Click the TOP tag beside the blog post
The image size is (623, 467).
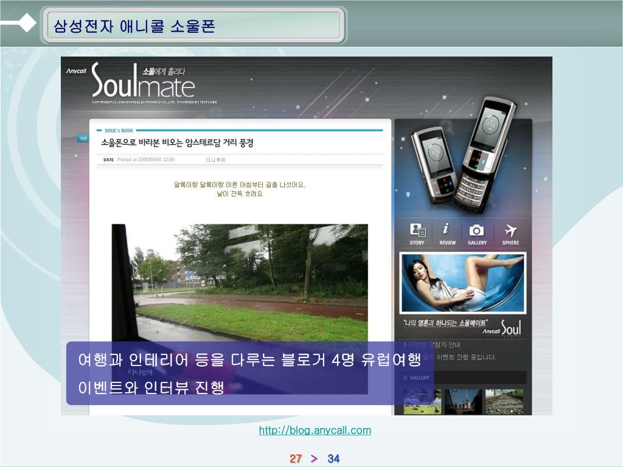83,139
